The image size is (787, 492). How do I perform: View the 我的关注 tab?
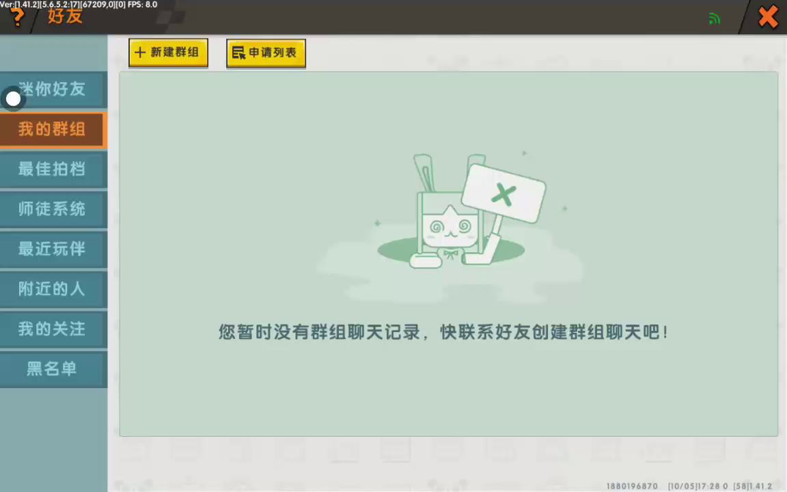tap(53, 329)
